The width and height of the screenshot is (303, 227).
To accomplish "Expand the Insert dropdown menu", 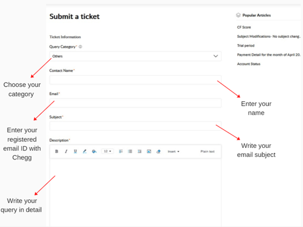I will point(173,152).
